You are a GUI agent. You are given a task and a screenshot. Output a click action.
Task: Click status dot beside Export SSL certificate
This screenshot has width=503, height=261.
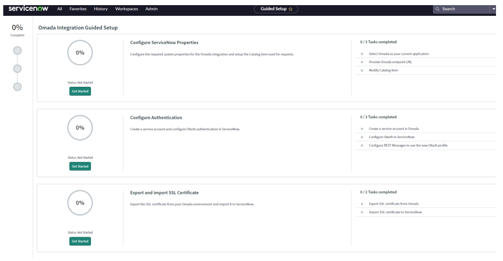tap(362, 204)
